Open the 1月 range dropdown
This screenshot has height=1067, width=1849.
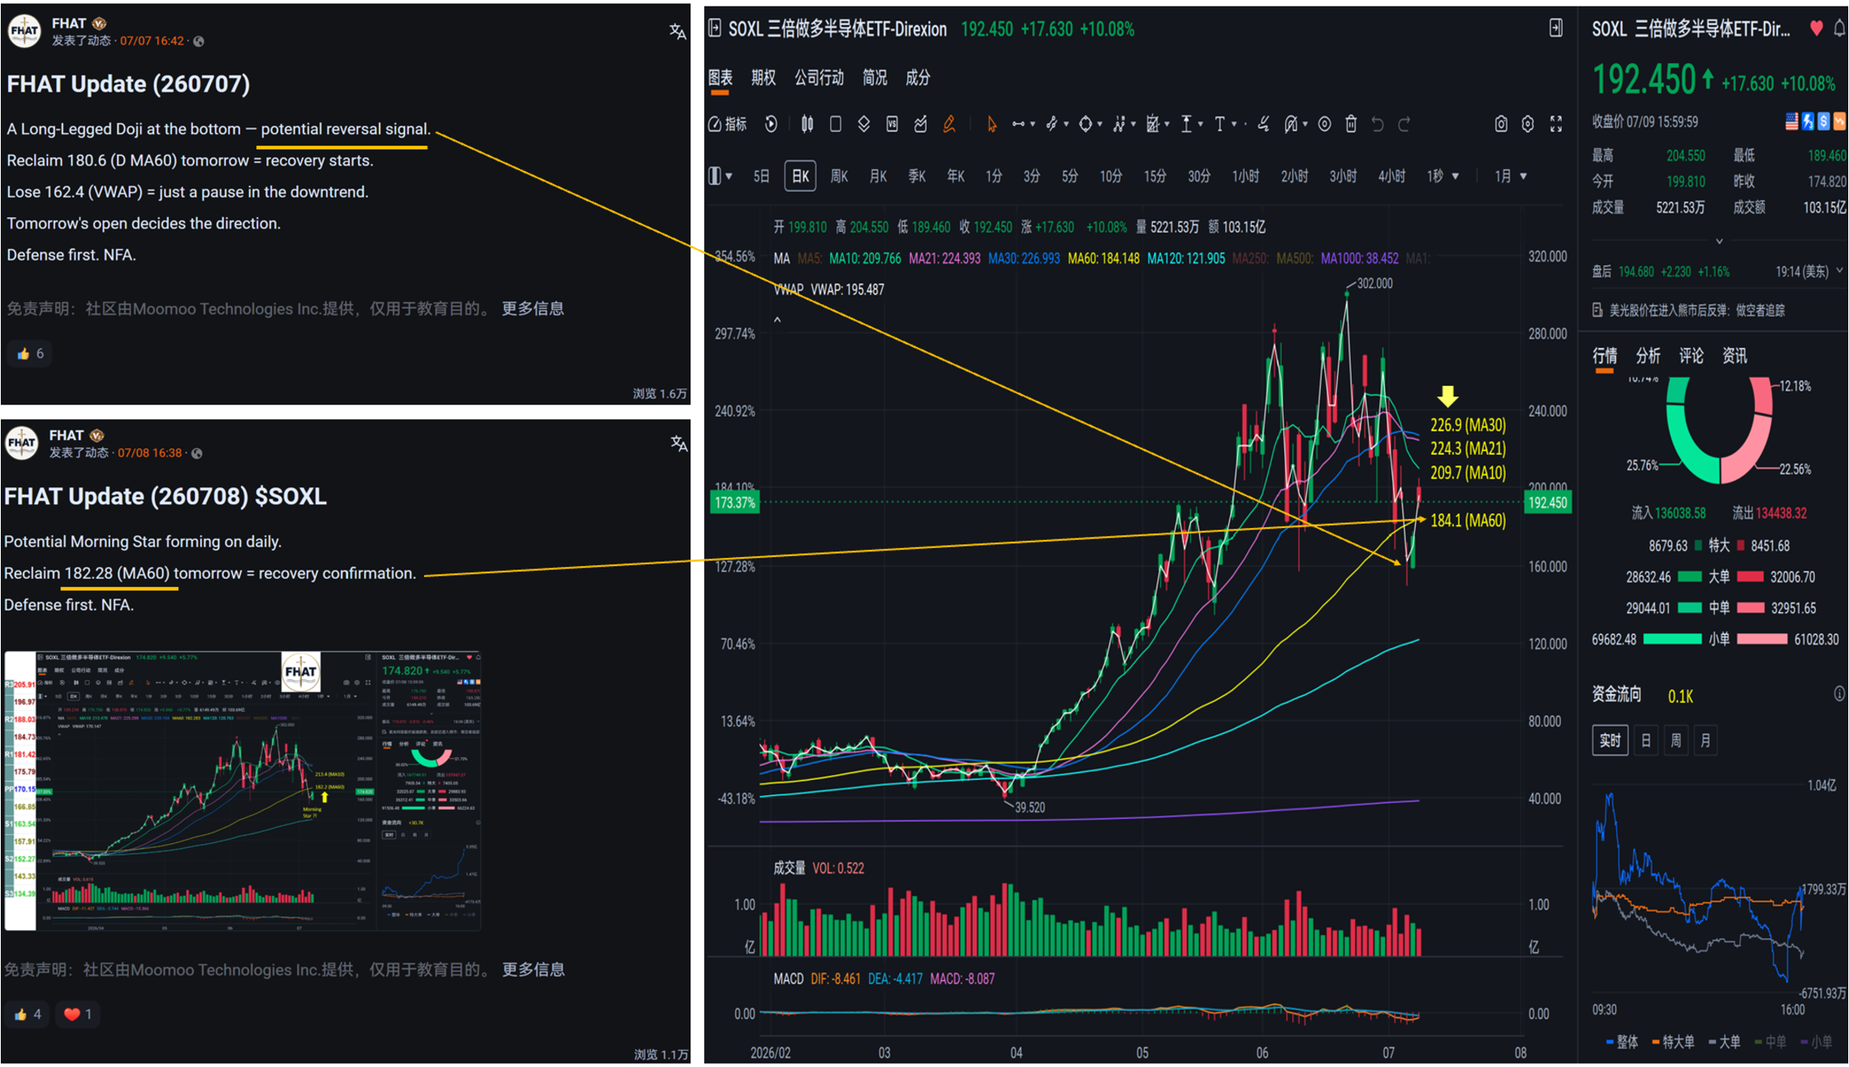[x=1511, y=176]
